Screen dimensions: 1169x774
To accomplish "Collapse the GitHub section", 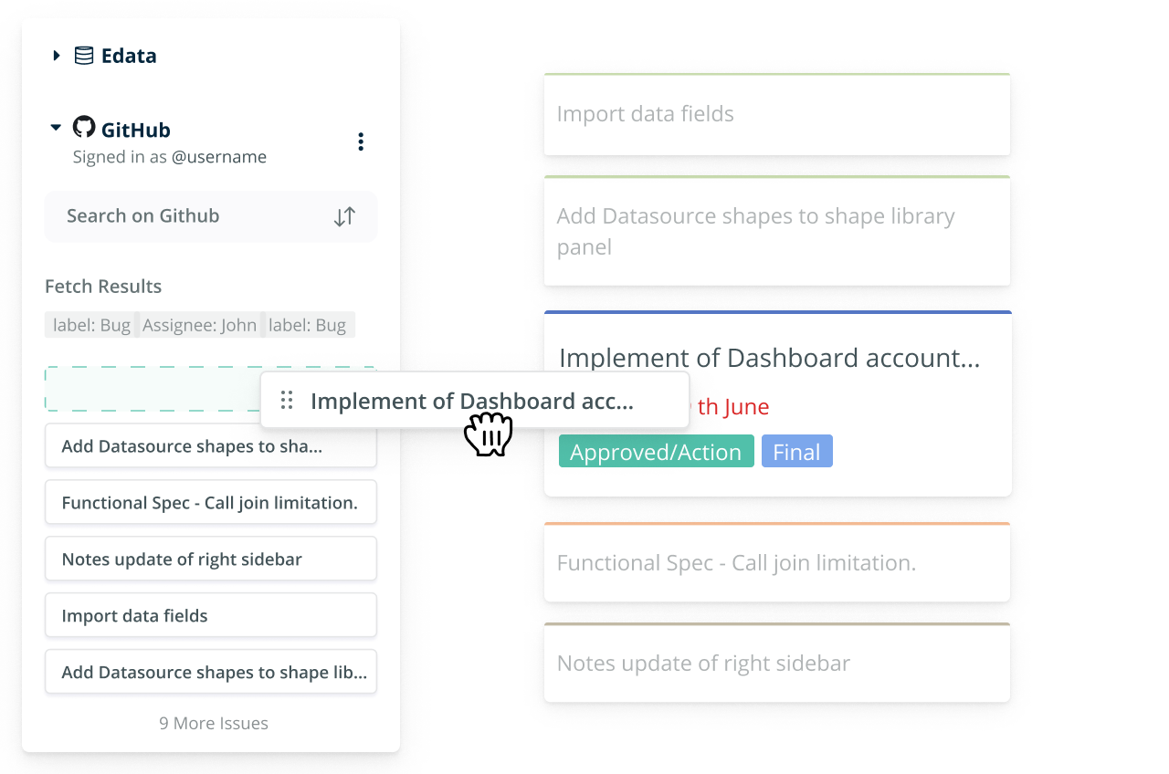I will (x=57, y=128).
